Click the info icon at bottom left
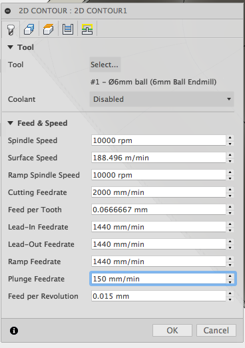 point(14,331)
